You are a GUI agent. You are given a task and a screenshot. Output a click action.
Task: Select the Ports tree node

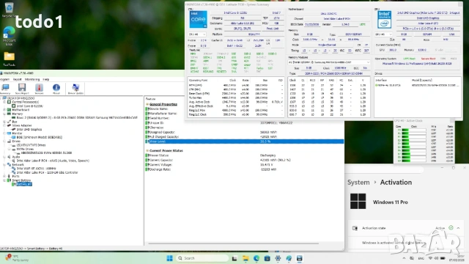point(15,176)
